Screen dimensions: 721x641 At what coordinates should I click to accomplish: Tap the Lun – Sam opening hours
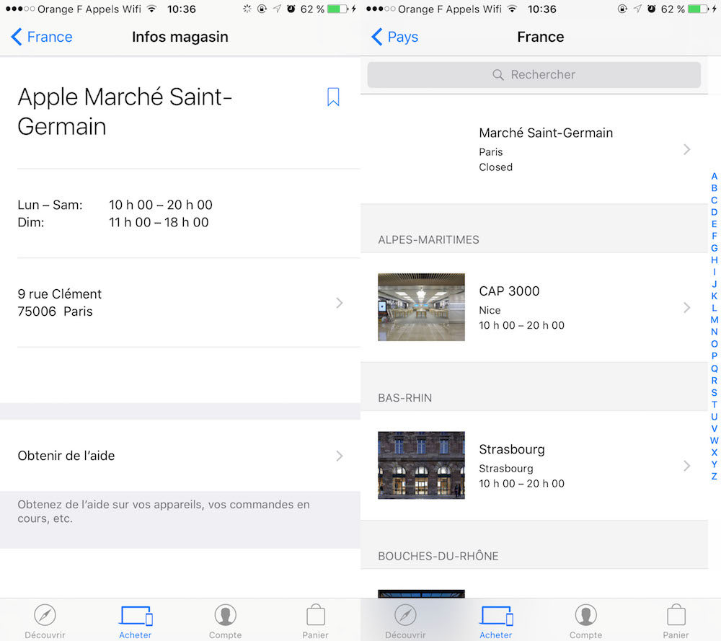(x=115, y=205)
